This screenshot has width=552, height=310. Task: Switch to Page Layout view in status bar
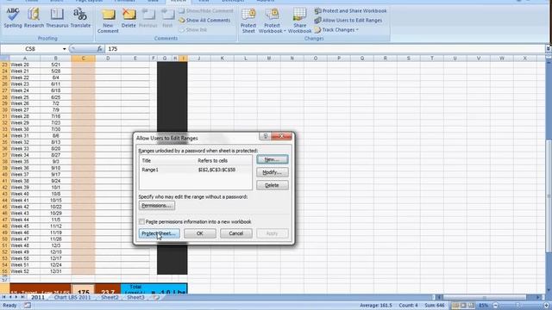463,306
